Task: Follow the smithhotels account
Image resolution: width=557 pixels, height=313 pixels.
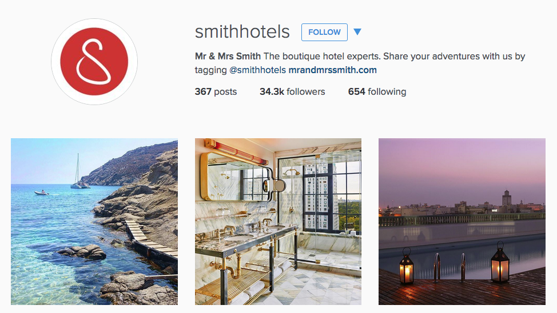Action: pos(324,33)
